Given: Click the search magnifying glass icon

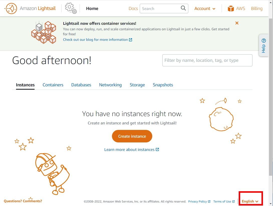Looking at the screenshot, I should pos(183,8).
